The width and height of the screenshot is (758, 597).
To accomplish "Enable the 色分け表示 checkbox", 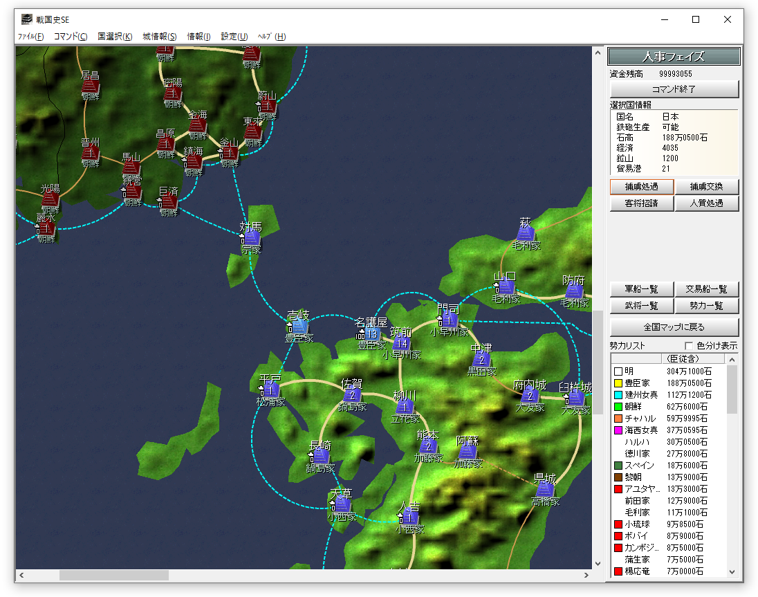I will [x=688, y=346].
